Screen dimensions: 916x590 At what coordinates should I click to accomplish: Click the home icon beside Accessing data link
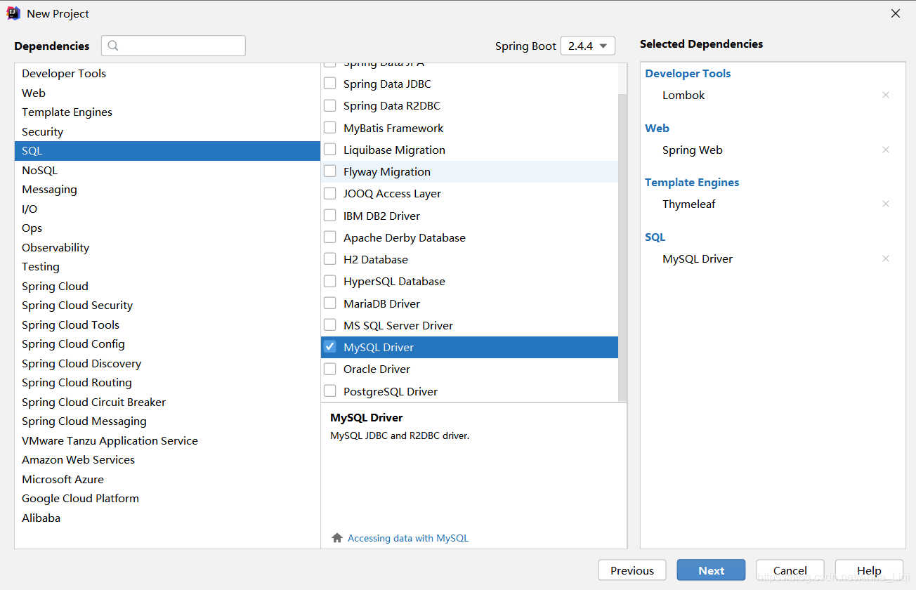337,538
